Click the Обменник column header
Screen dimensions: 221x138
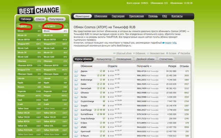pos(86,66)
